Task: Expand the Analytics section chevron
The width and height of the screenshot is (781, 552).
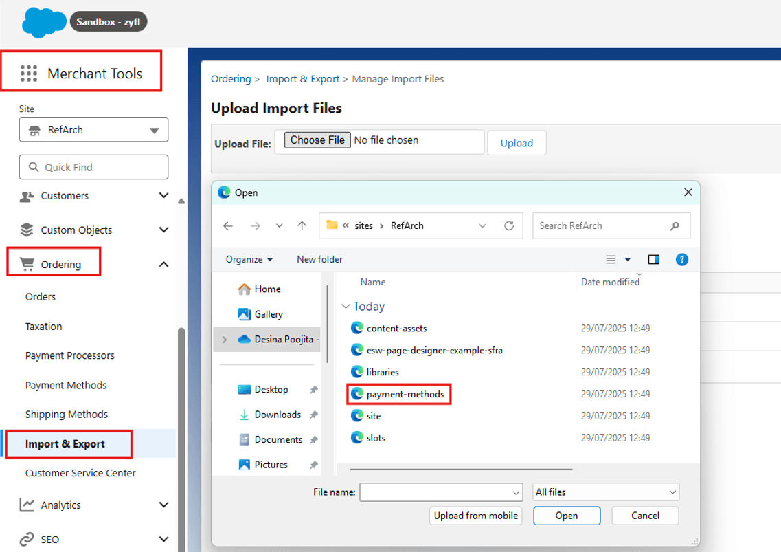Action: pyautogui.click(x=164, y=505)
